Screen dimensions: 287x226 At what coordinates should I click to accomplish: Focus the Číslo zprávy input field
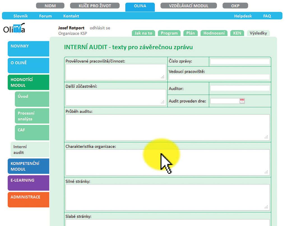(x=240, y=61)
